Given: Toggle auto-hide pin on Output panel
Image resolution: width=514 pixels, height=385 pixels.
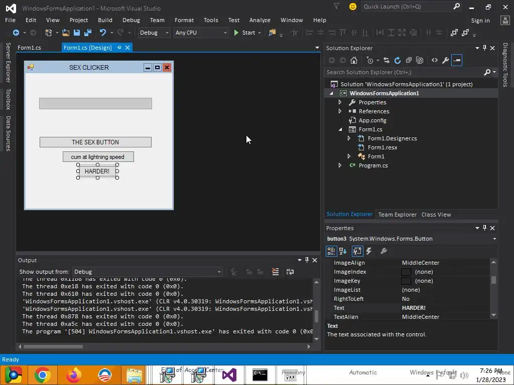Looking at the screenshot, I should (307, 260).
